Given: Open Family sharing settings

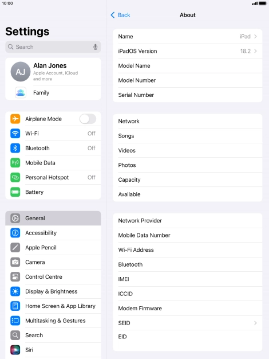Looking at the screenshot, I should 53,93.
